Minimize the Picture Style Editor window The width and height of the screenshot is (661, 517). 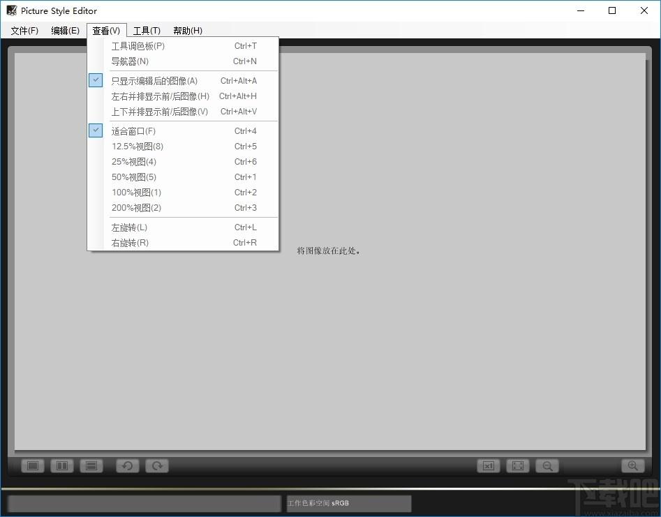(x=581, y=10)
